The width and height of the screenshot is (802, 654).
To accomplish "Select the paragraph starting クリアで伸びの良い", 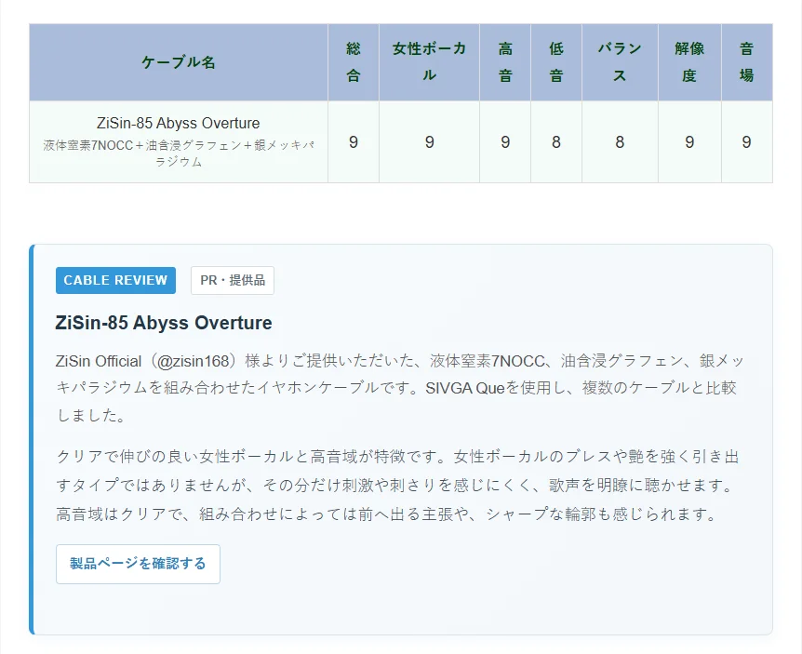I will click(397, 486).
